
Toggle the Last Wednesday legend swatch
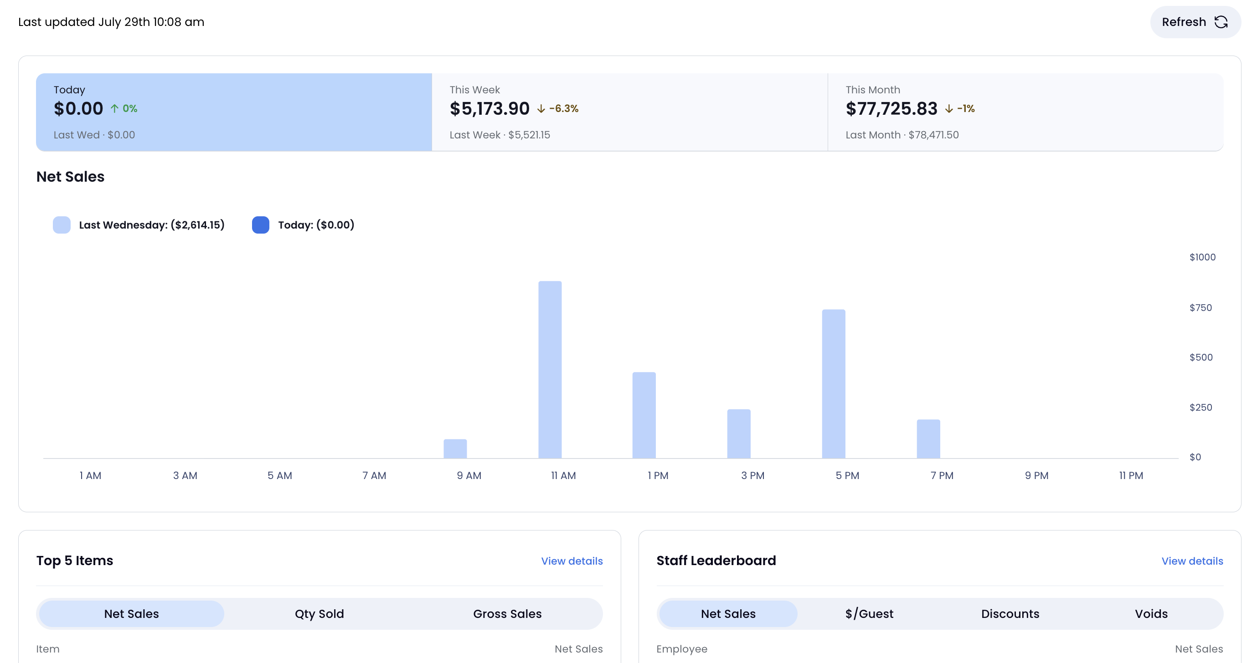pos(62,225)
